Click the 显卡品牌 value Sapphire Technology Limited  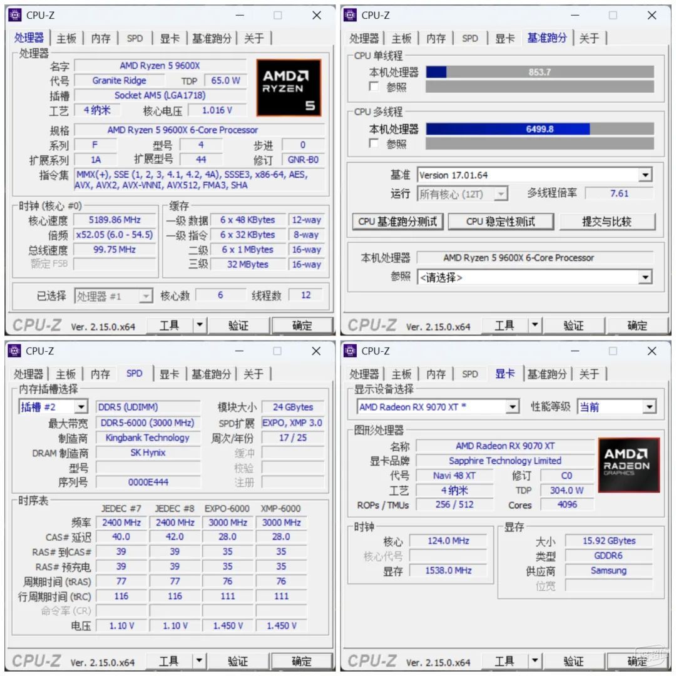point(505,461)
